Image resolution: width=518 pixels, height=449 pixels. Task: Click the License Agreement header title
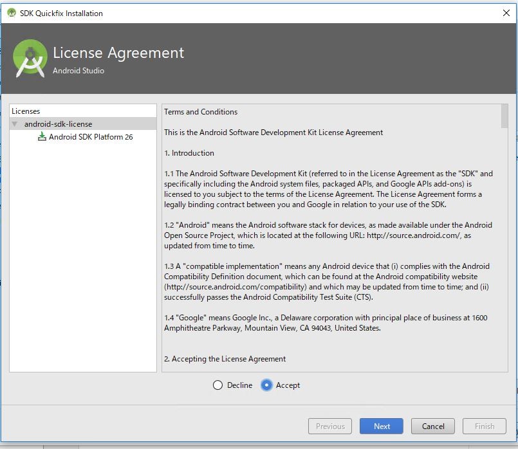click(x=118, y=53)
